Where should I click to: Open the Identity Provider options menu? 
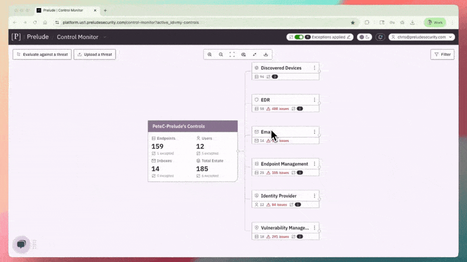[x=315, y=196]
